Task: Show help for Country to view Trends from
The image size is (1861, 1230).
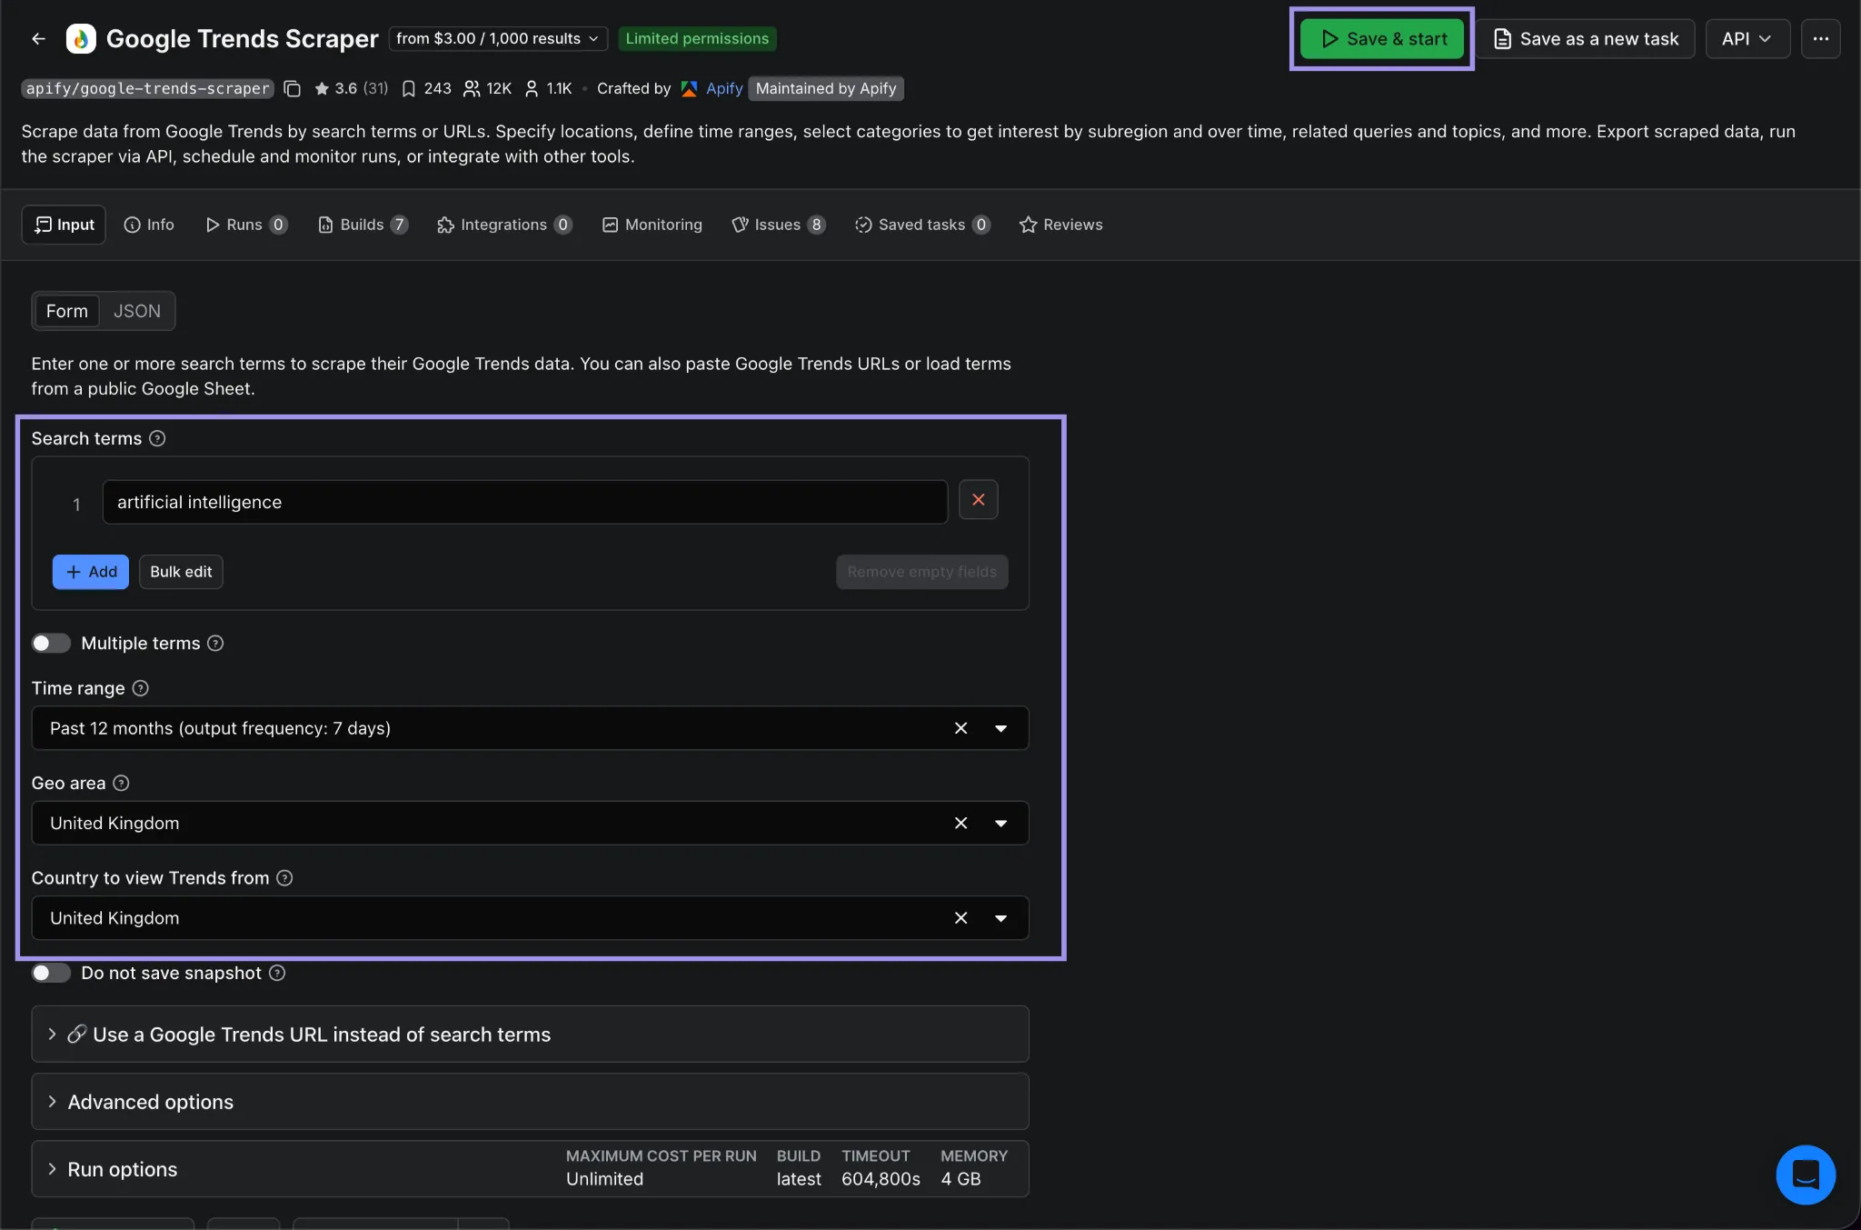Action: 284,877
